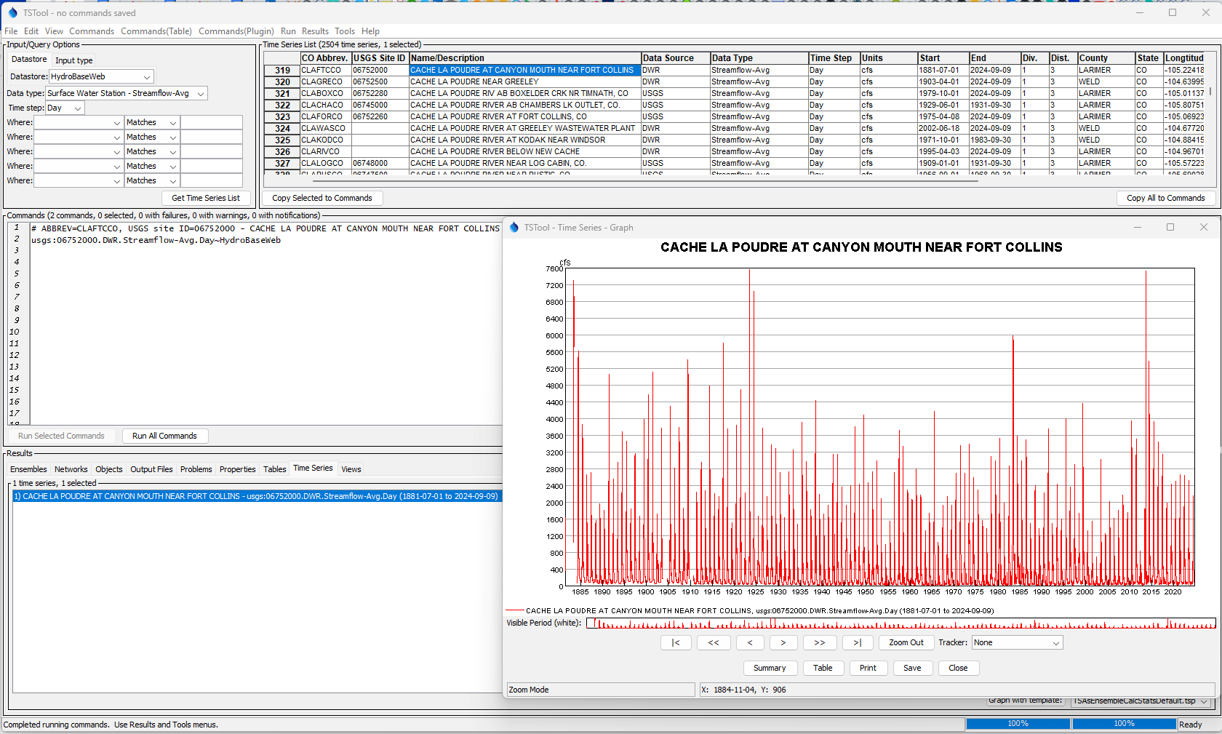Click Copy Selected to Commands button
This screenshot has width=1222, height=734.
point(322,198)
